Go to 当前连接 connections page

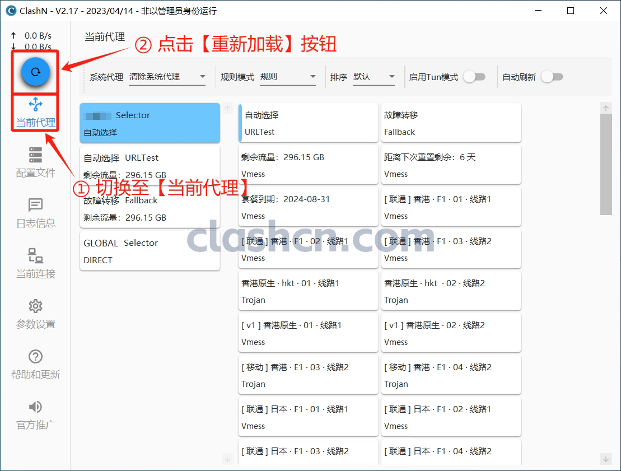tap(36, 263)
